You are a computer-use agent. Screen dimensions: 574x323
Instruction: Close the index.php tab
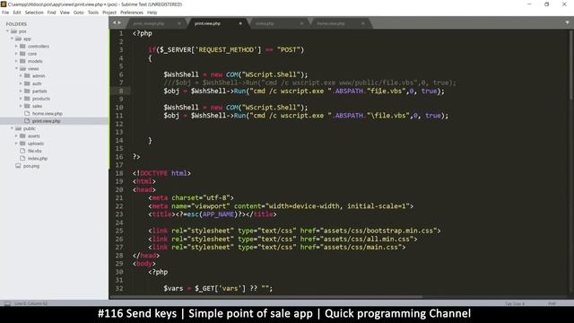click(x=301, y=23)
